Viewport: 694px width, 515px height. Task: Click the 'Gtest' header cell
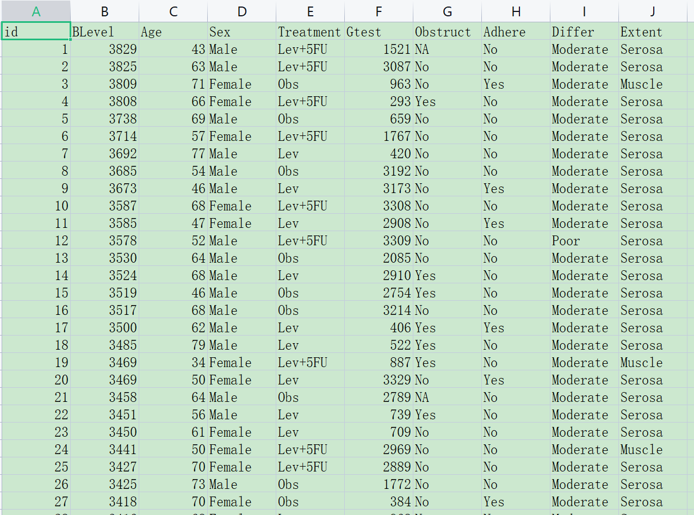point(379,32)
